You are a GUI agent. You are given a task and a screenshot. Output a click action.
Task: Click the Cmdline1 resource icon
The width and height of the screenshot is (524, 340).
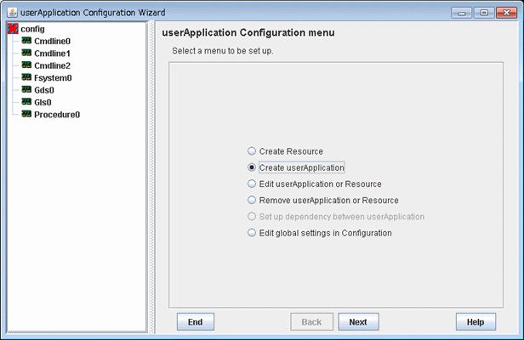(26, 53)
